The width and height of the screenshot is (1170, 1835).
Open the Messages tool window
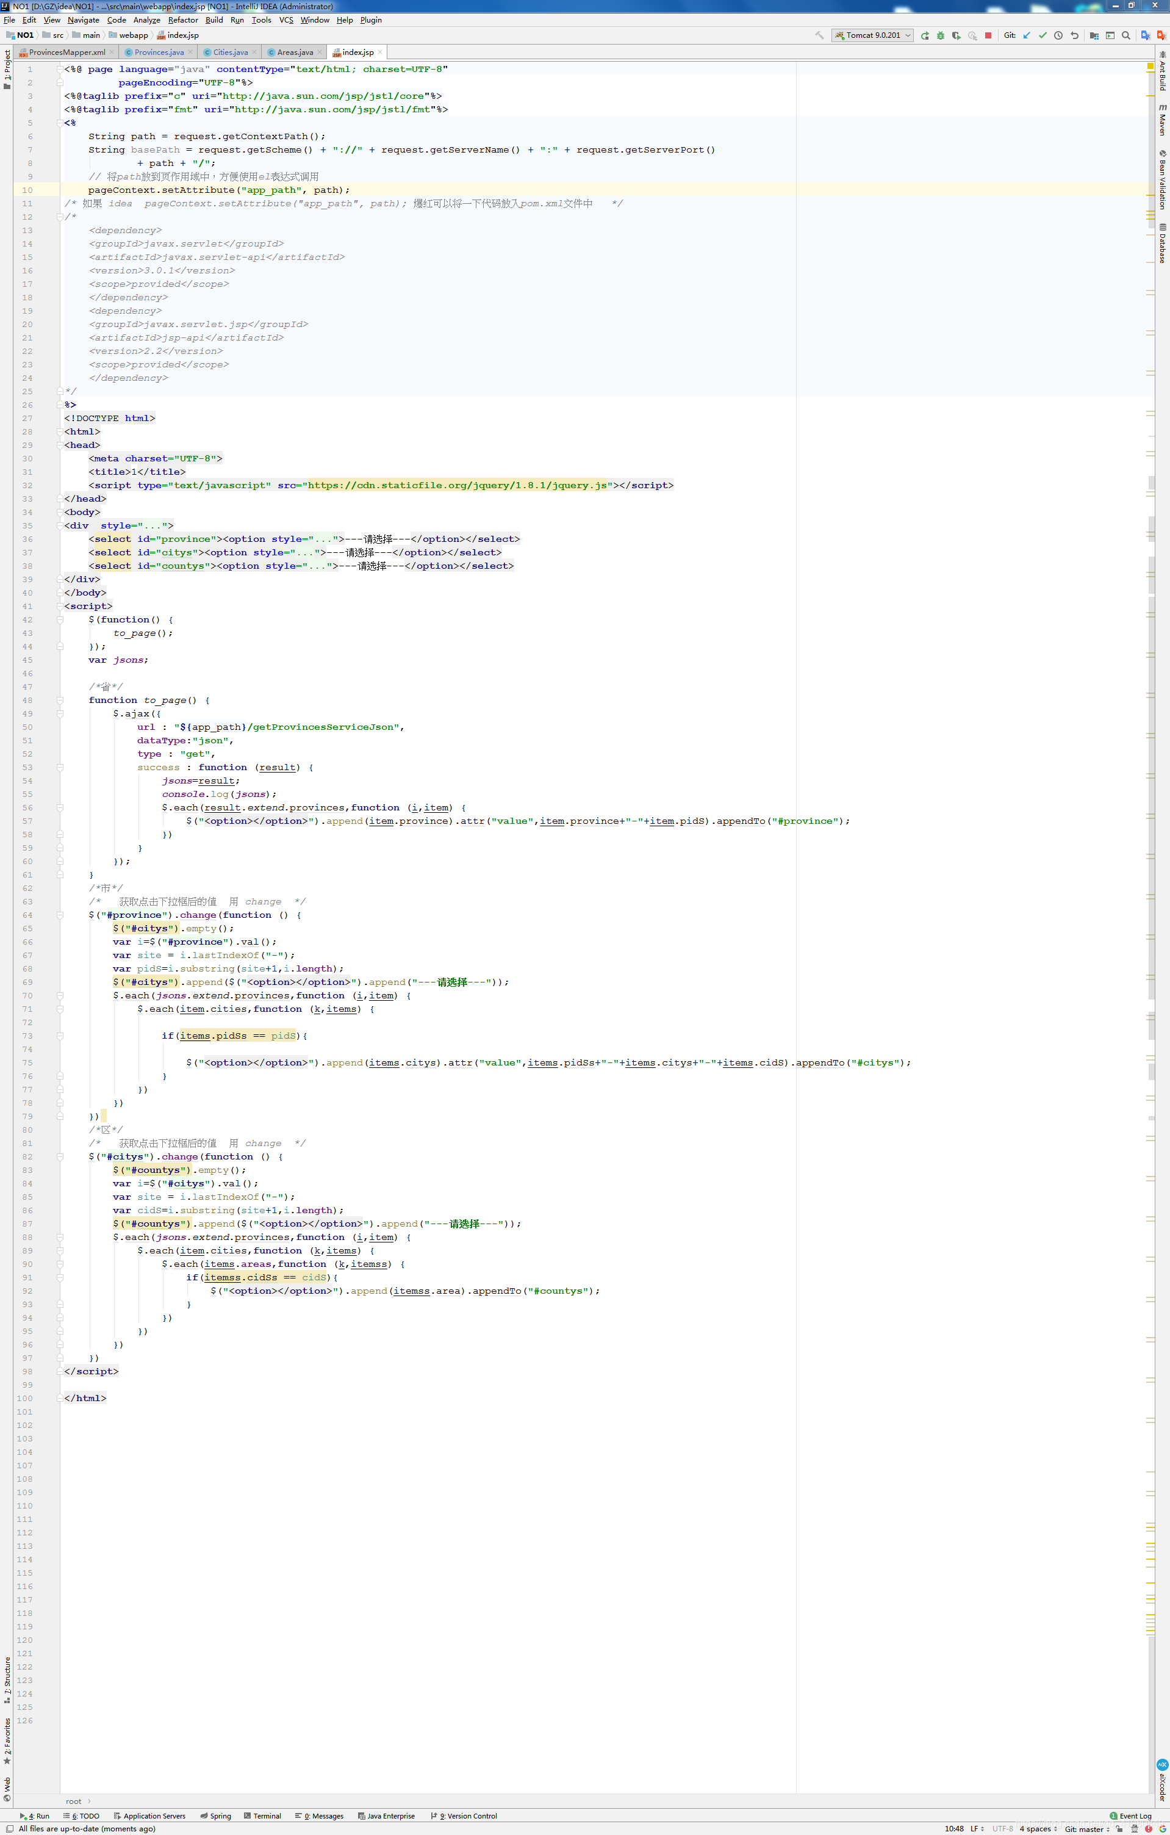[x=319, y=1816]
